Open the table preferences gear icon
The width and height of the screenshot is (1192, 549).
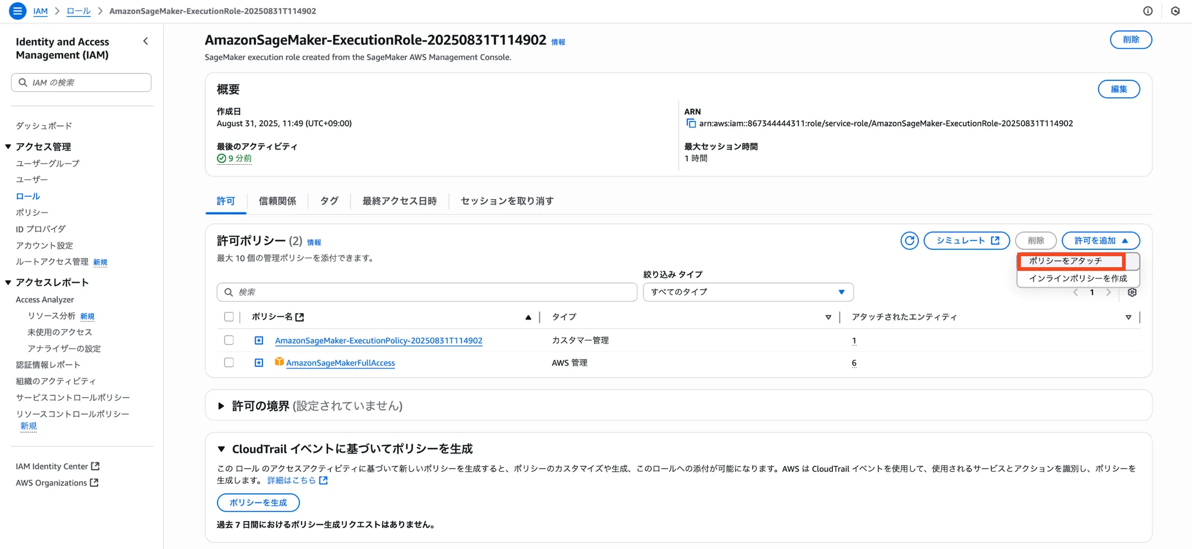[x=1132, y=292]
